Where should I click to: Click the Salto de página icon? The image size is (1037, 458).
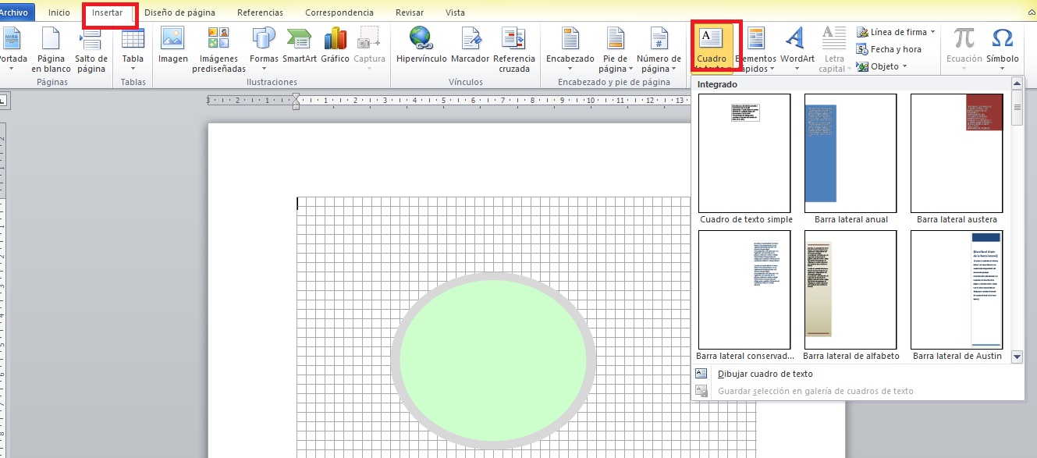[x=91, y=48]
